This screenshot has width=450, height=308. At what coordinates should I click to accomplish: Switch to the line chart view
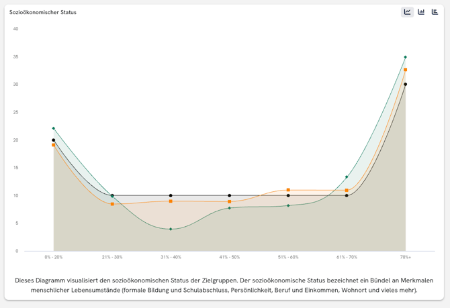pyautogui.click(x=407, y=12)
